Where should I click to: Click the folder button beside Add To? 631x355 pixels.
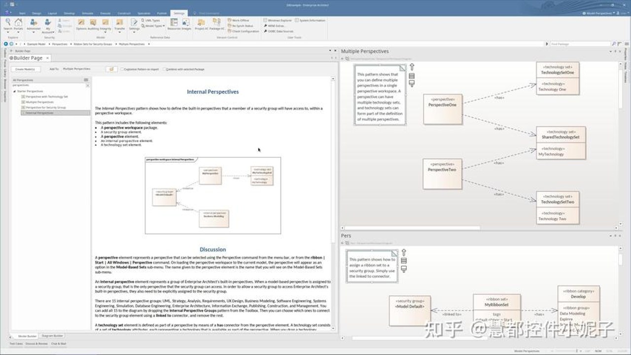click(111, 69)
